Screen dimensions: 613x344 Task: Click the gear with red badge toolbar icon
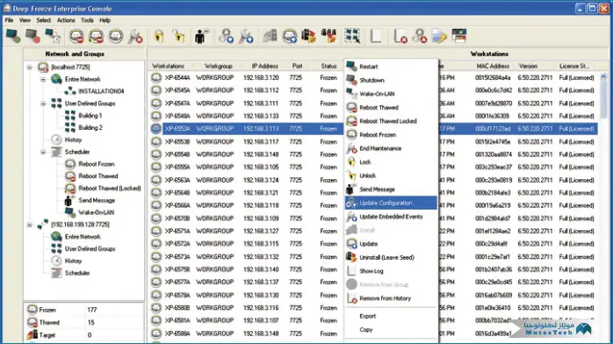[x=420, y=36]
